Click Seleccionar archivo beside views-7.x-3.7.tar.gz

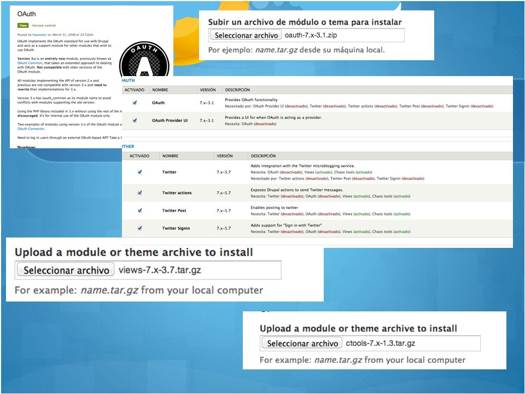coord(66,270)
